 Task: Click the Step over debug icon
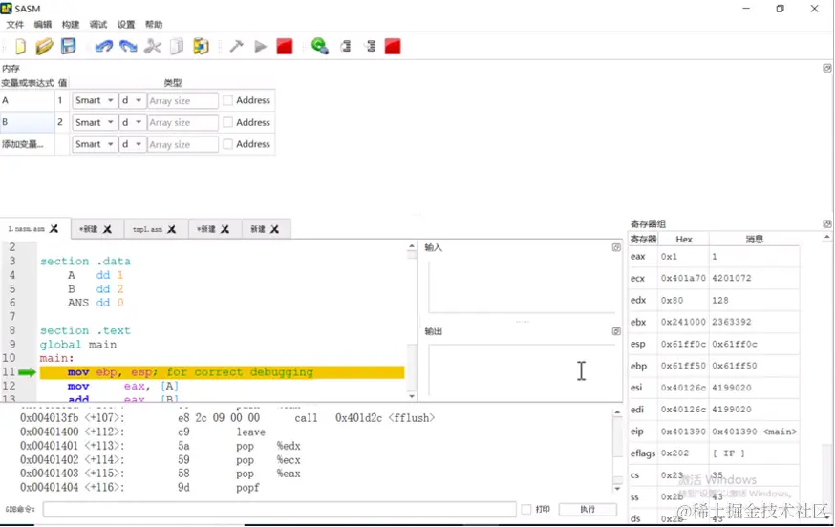[346, 47]
